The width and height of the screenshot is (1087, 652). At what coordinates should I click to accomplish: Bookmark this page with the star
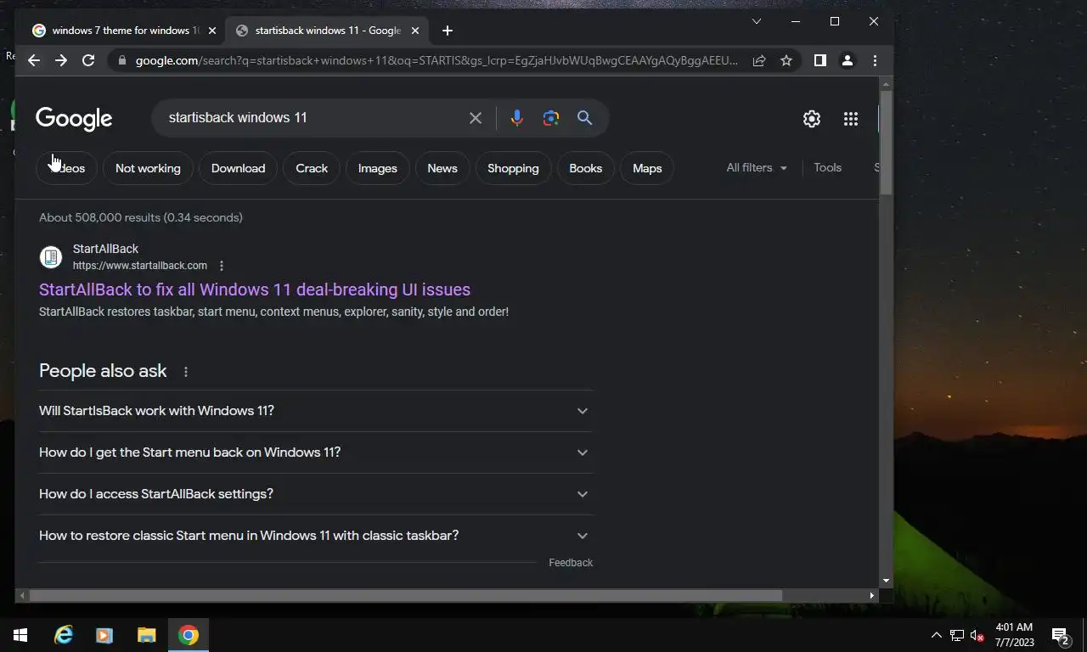pos(786,60)
